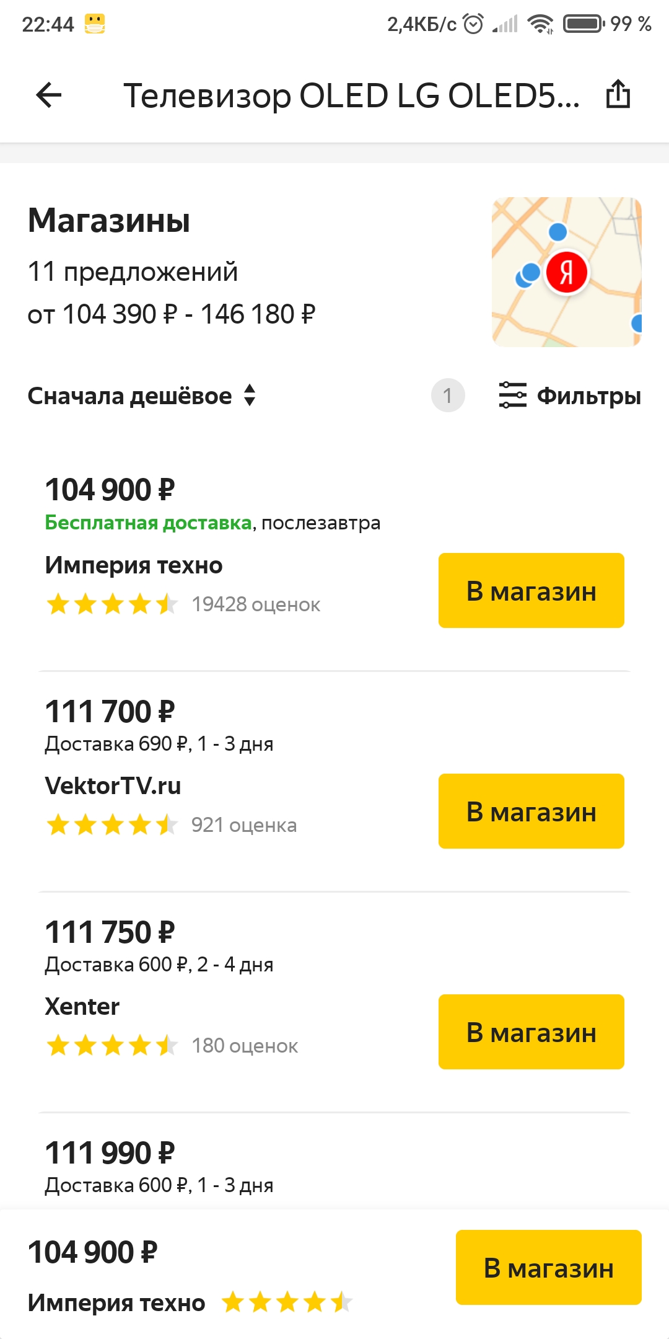Open '19428 оценок' reviews link

point(256,604)
